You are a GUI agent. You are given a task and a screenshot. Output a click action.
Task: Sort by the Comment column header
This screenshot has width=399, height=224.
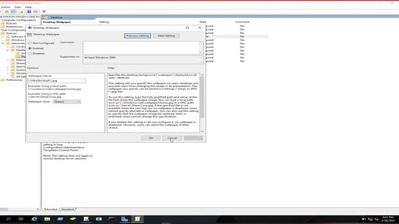pos(243,22)
